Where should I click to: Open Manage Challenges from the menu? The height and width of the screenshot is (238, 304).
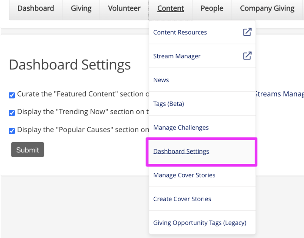[x=202, y=128]
